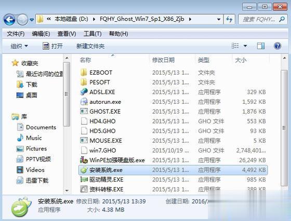
Task: Expand the 组织 dropdown menu
Action: tap(19, 46)
